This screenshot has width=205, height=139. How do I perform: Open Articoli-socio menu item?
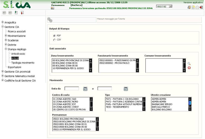(x=18, y=54)
